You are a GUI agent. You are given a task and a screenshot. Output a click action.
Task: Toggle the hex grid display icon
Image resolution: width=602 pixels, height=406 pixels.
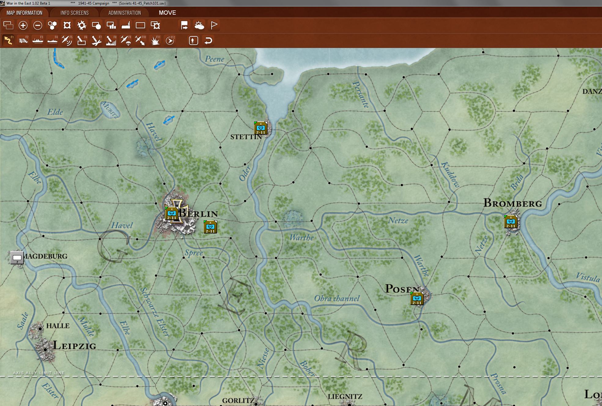[52, 25]
